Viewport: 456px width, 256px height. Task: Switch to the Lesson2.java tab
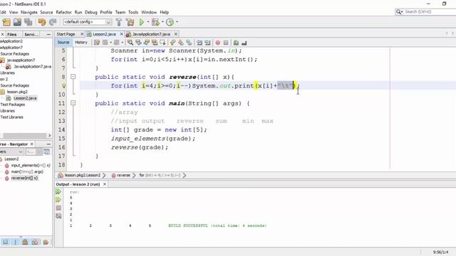(x=104, y=34)
